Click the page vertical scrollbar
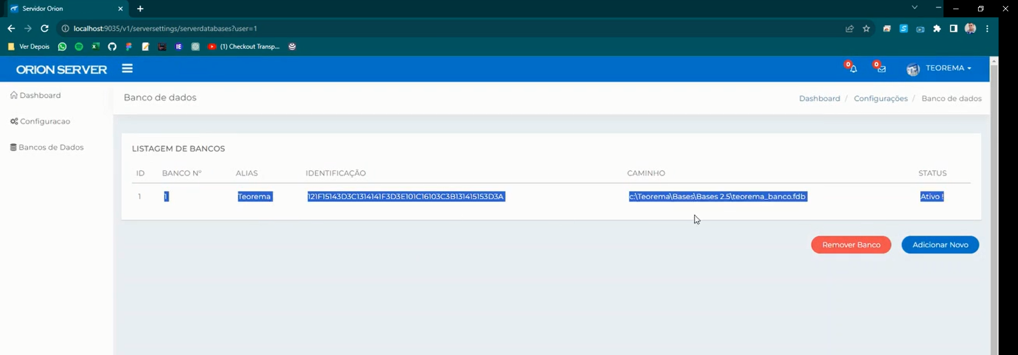Image resolution: width=1018 pixels, height=355 pixels. pyautogui.click(x=994, y=210)
